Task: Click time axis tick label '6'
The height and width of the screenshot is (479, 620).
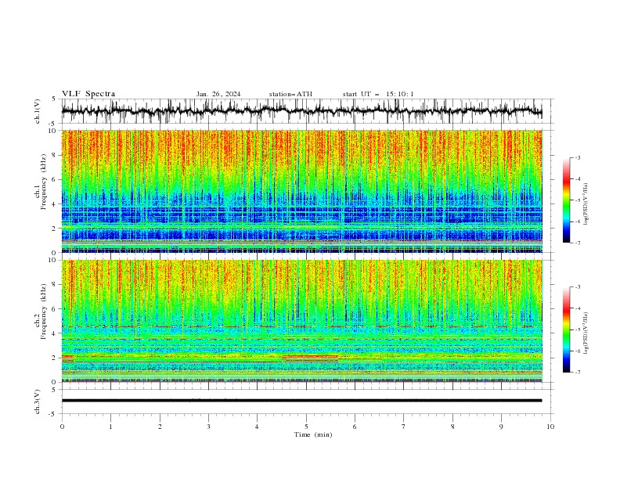Action: click(x=355, y=427)
